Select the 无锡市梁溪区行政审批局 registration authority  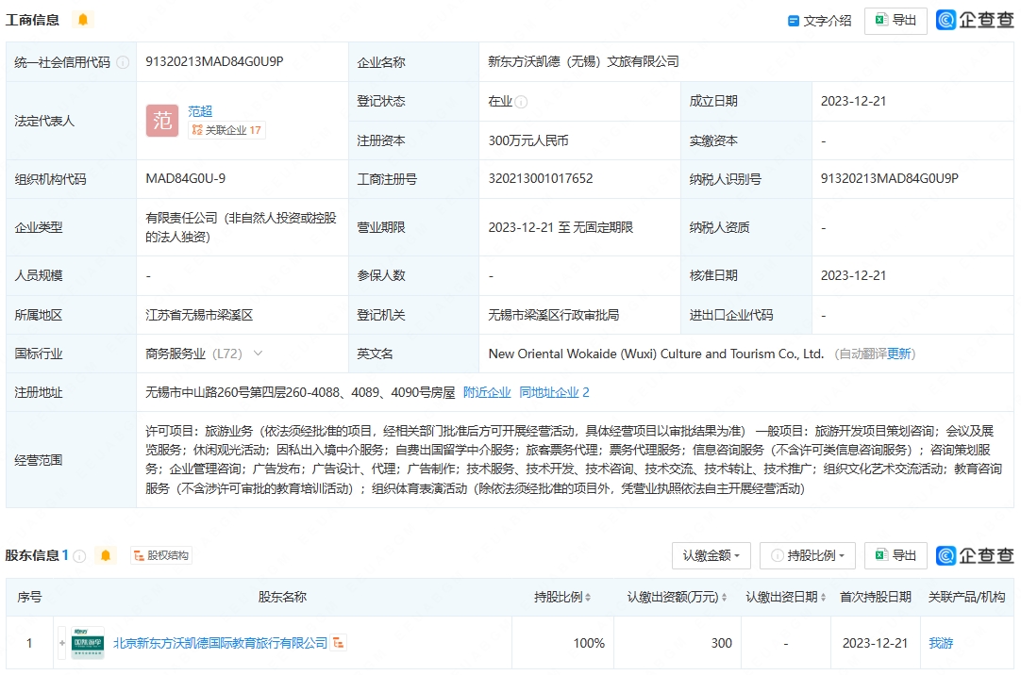click(554, 316)
